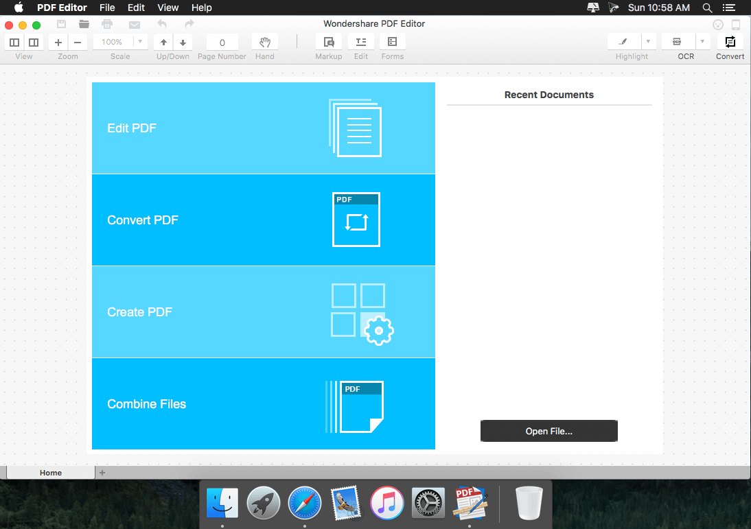Screen dimensions: 751x529
Task: Click the Page Number input field
Action: tap(222, 43)
